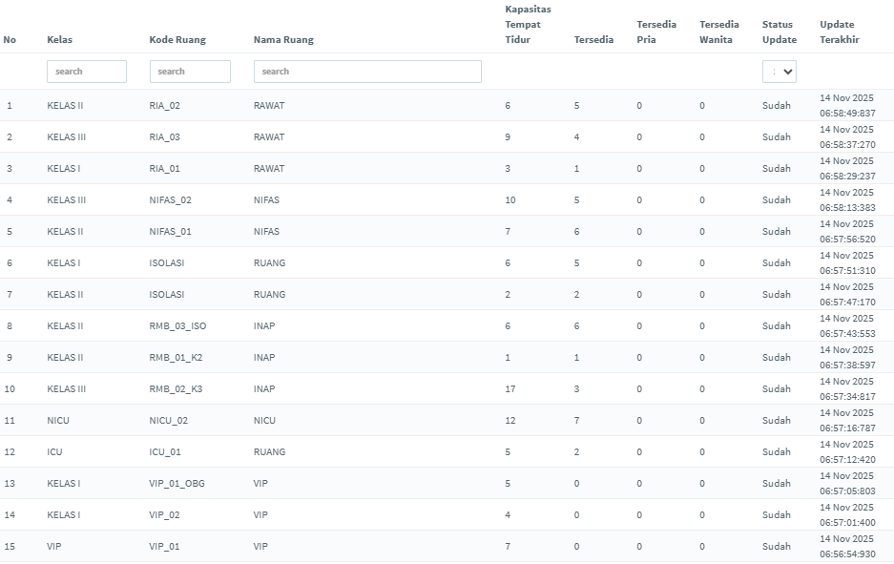Viewport: 894px width, 564px height.
Task: Click the Nama Ruang search input
Action: 367,72
